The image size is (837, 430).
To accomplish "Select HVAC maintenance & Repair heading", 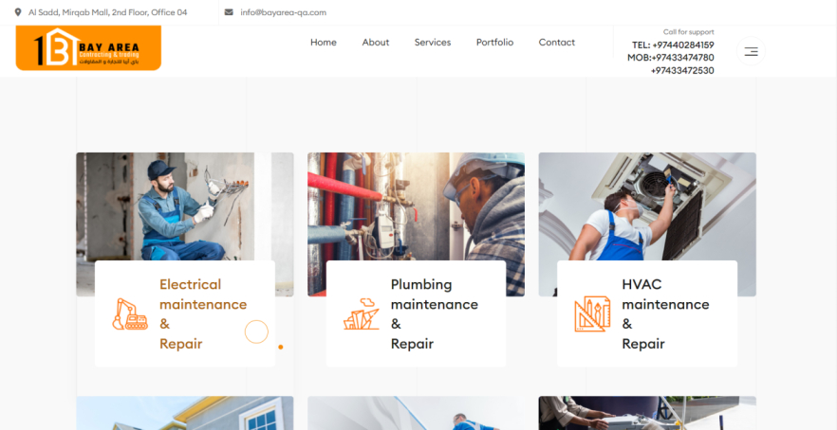I will [x=665, y=314].
